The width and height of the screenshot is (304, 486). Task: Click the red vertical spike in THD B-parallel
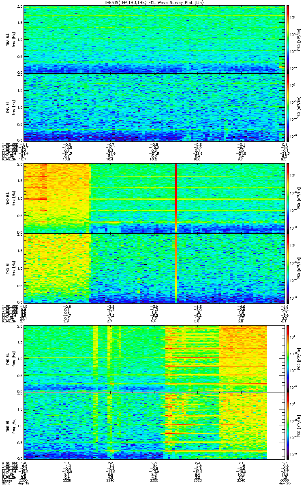pos(176,267)
